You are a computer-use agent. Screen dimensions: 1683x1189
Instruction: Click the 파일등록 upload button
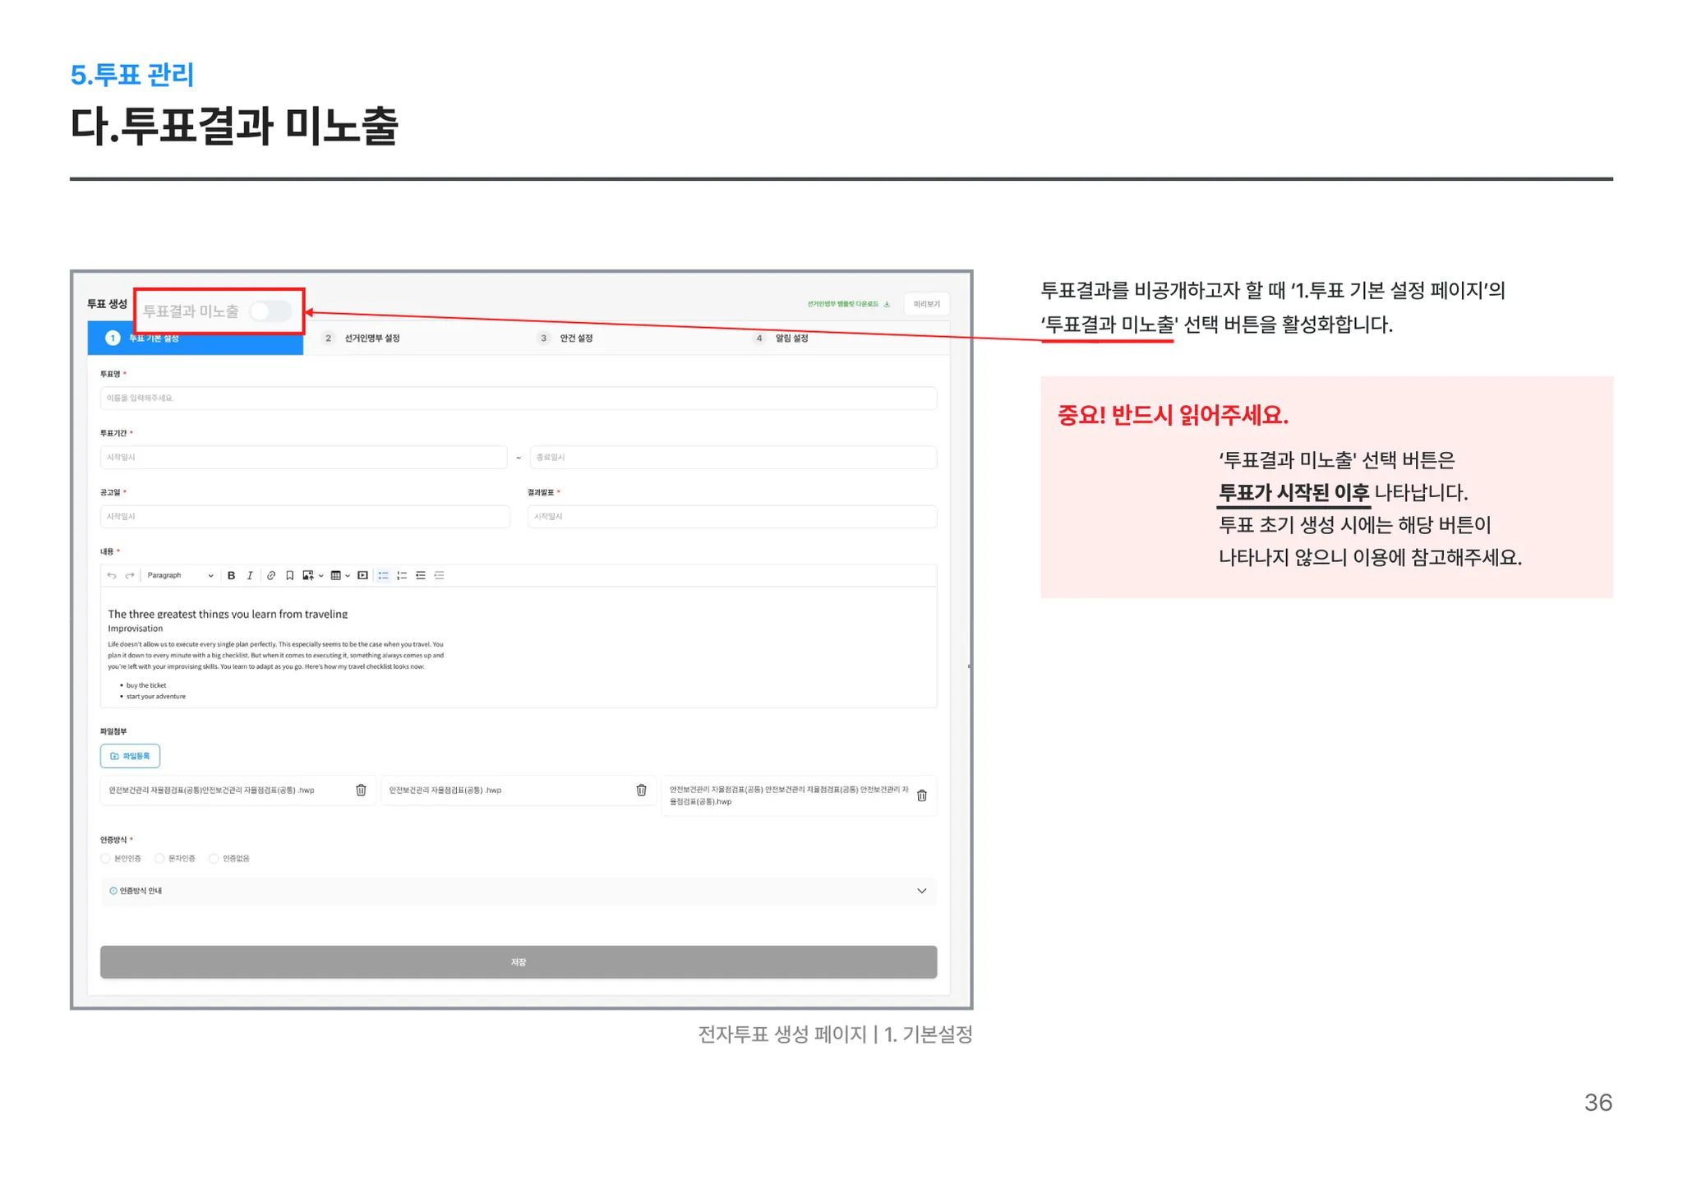130,756
